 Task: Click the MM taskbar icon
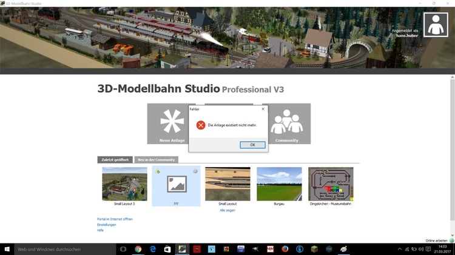click(270, 249)
